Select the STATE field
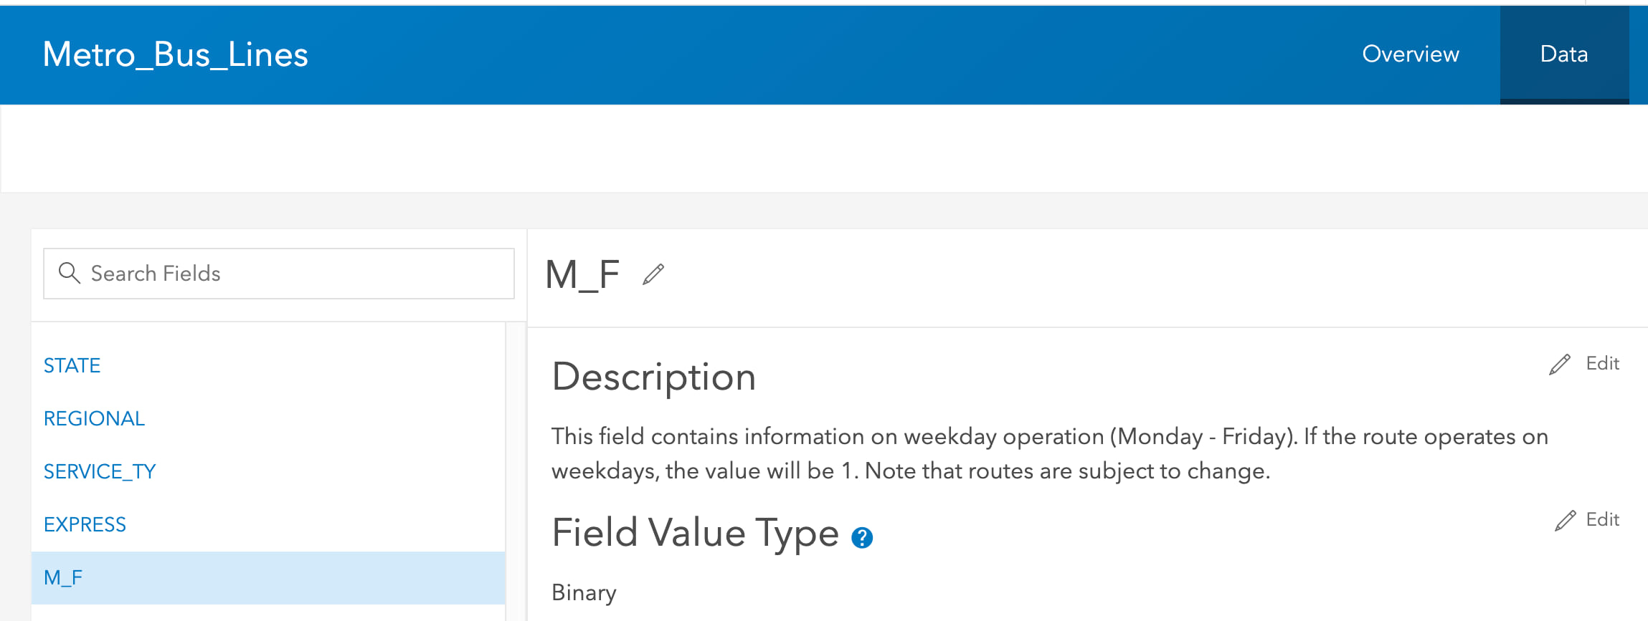This screenshot has height=621, width=1648. [72, 365]
